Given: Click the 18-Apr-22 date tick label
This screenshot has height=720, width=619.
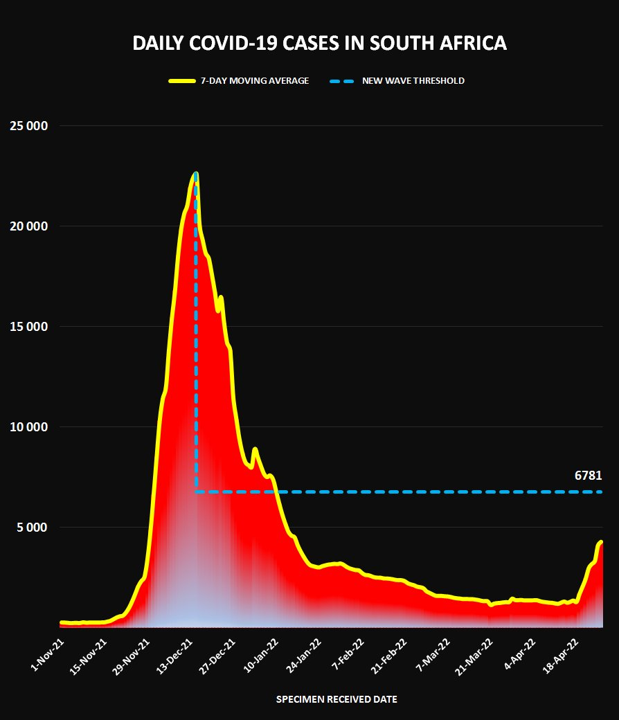Looking at the screenshot, I should point(561,656).
